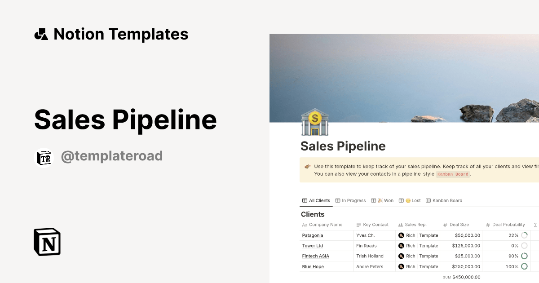The image size is (539, 283).
Task: Click the Deal Probability number column icon
Action: click(488, 225)
